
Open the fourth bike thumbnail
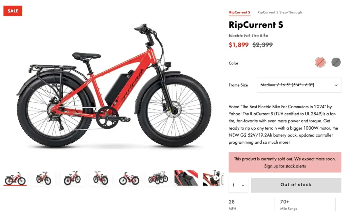point(101,178)
